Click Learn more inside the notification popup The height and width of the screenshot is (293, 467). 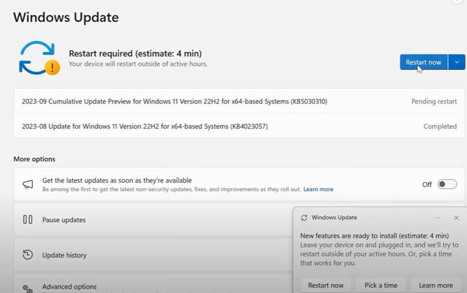[x=436, y=285]
